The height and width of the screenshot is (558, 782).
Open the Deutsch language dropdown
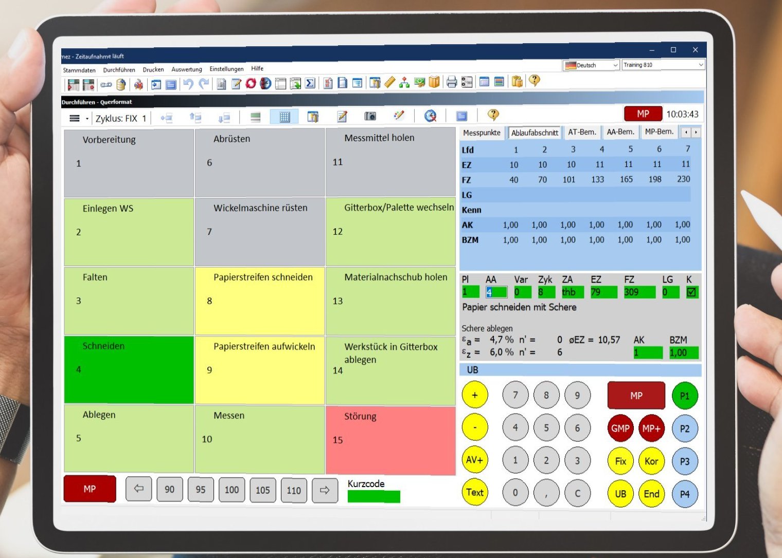[591, 65]
